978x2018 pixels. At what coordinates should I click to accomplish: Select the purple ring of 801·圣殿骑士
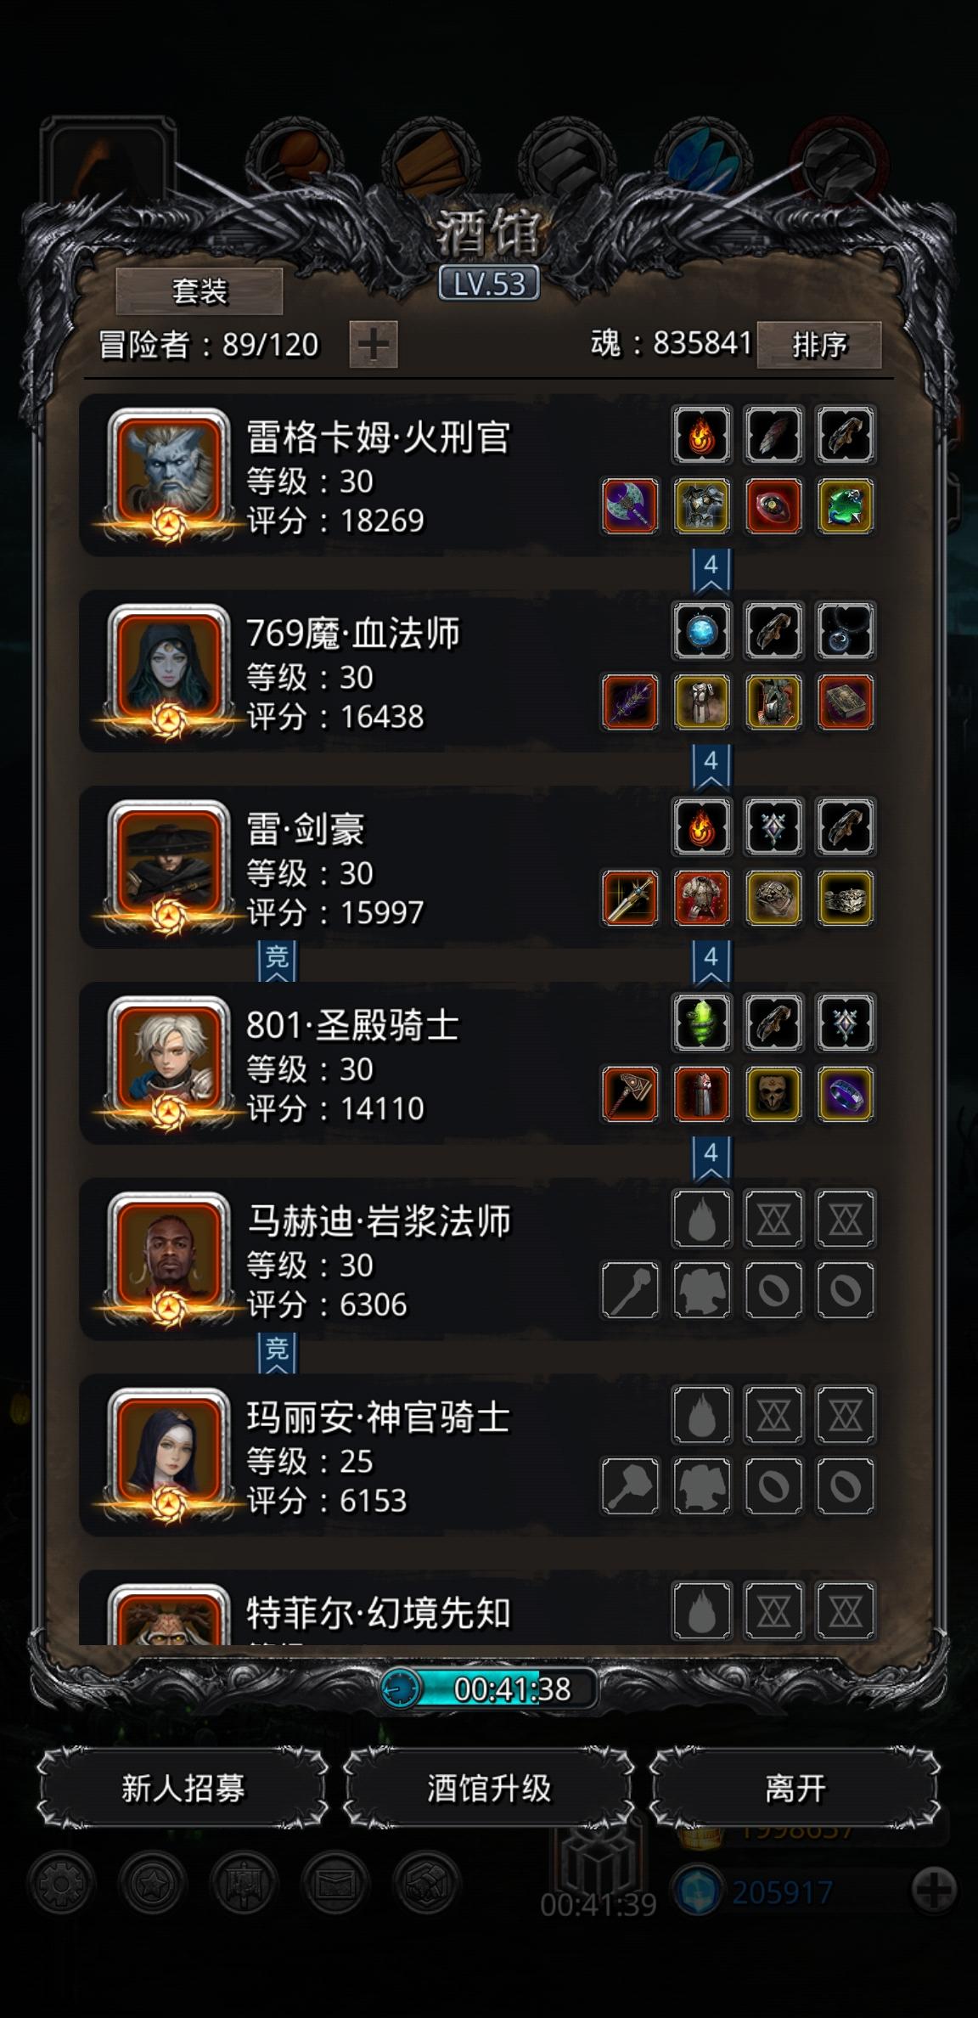[845, 1094]
